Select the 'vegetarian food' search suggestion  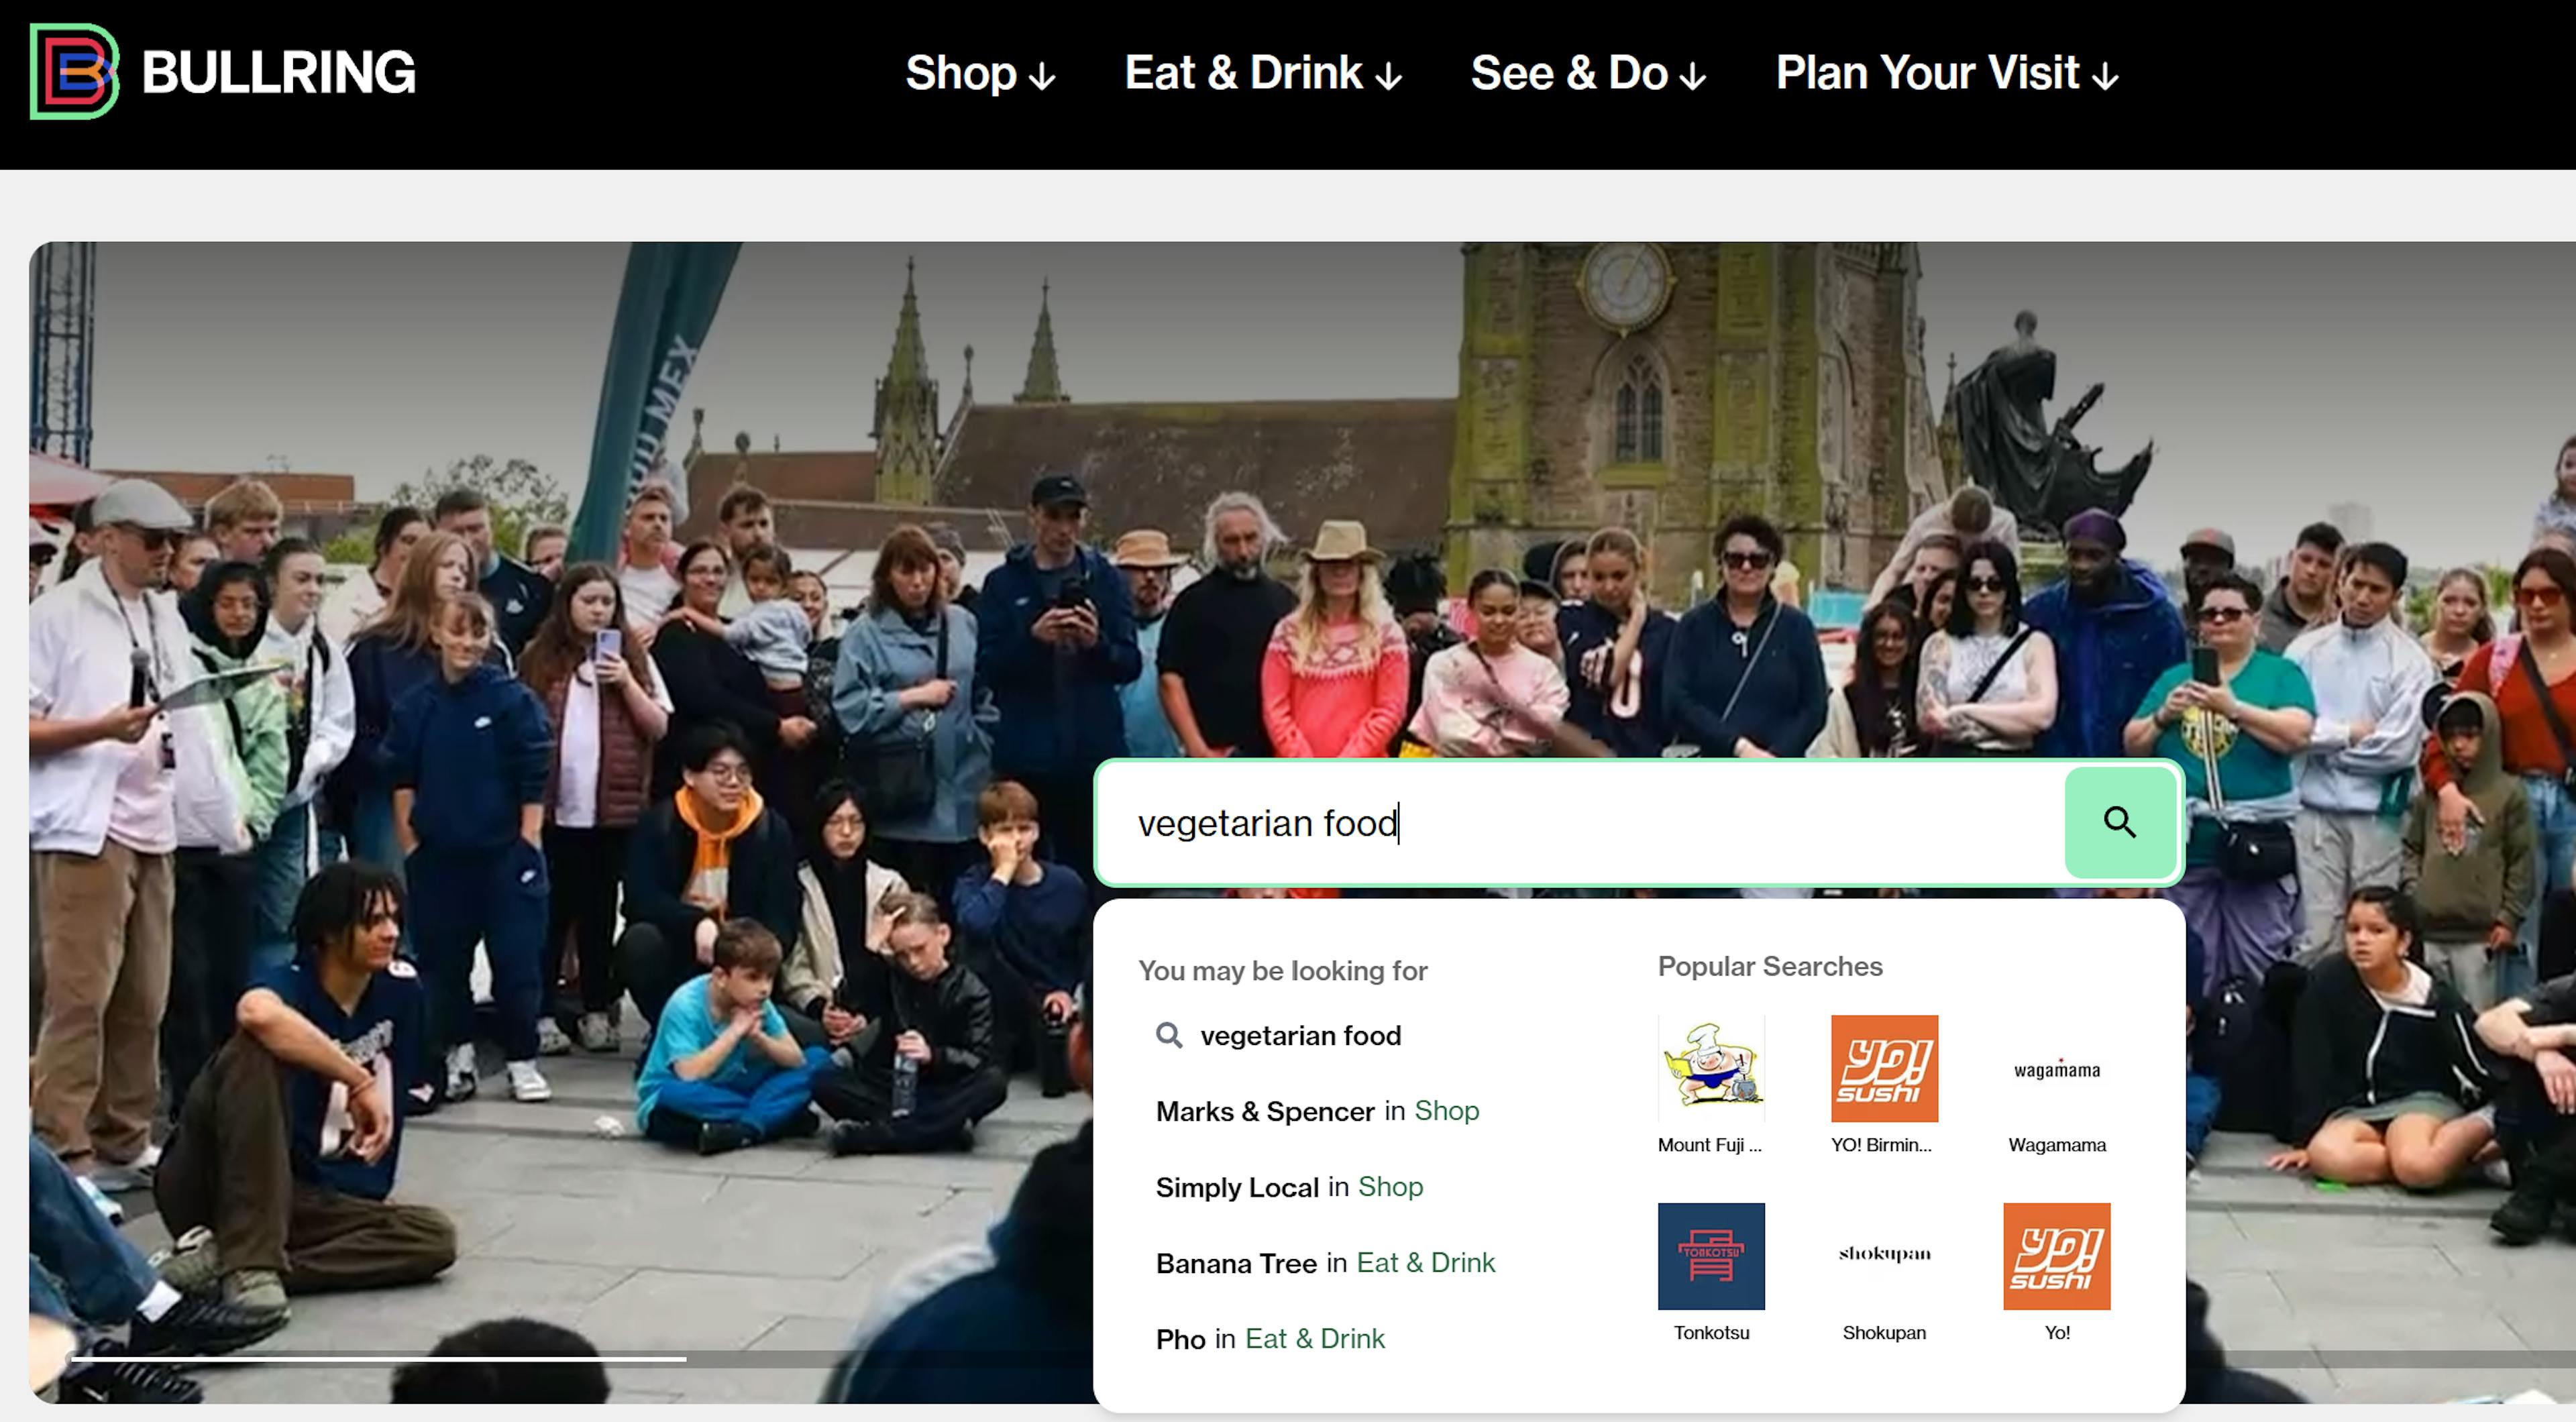click(1299, 1035)
